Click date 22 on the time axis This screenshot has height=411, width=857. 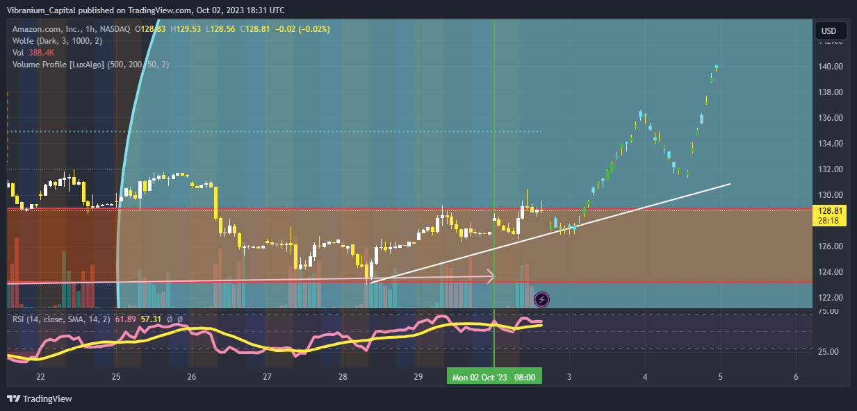[x=40, y=377]
